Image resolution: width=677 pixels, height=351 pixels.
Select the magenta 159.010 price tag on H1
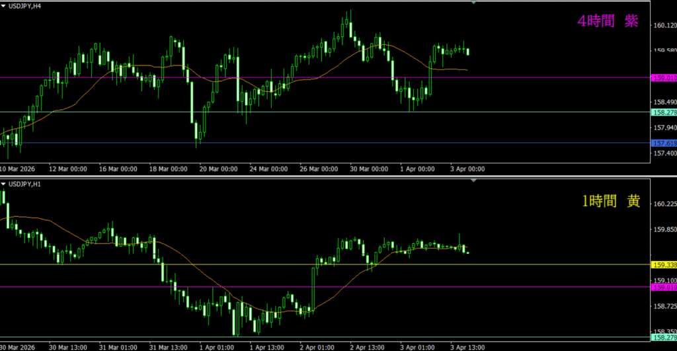[x=664, y=287]
